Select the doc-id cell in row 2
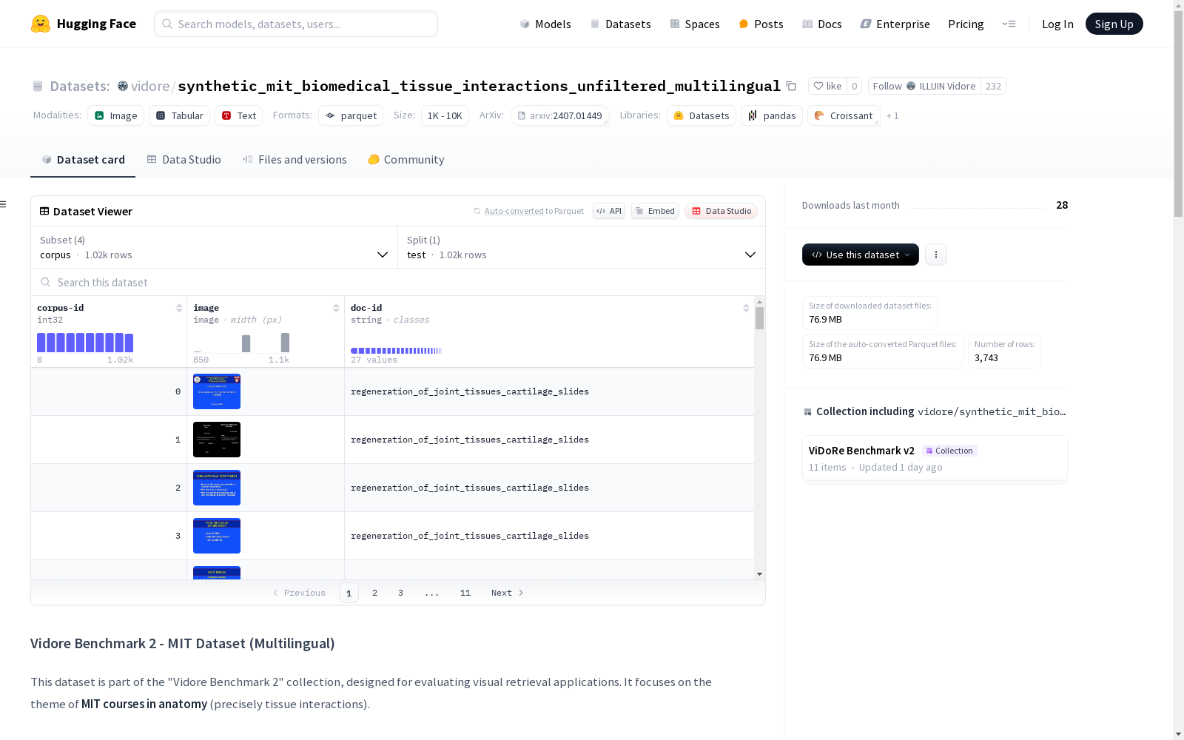The image size is (1184, 740). tap(549, 488)
